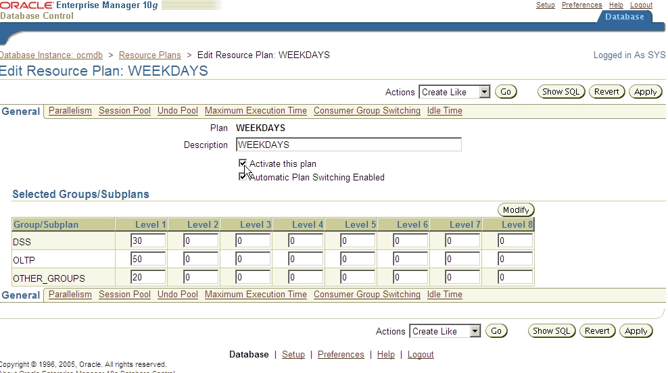
Task: Click the OLTP row label
Action: pos(24,260)
